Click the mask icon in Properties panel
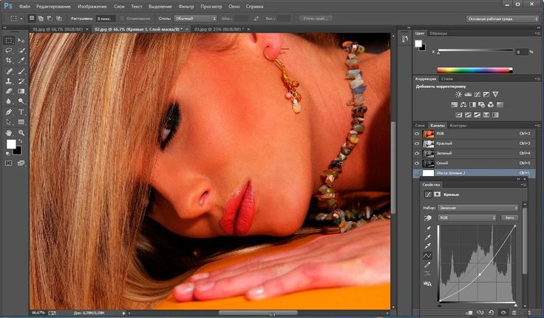Viewport: 544px width, 318px height. (438, 194)
